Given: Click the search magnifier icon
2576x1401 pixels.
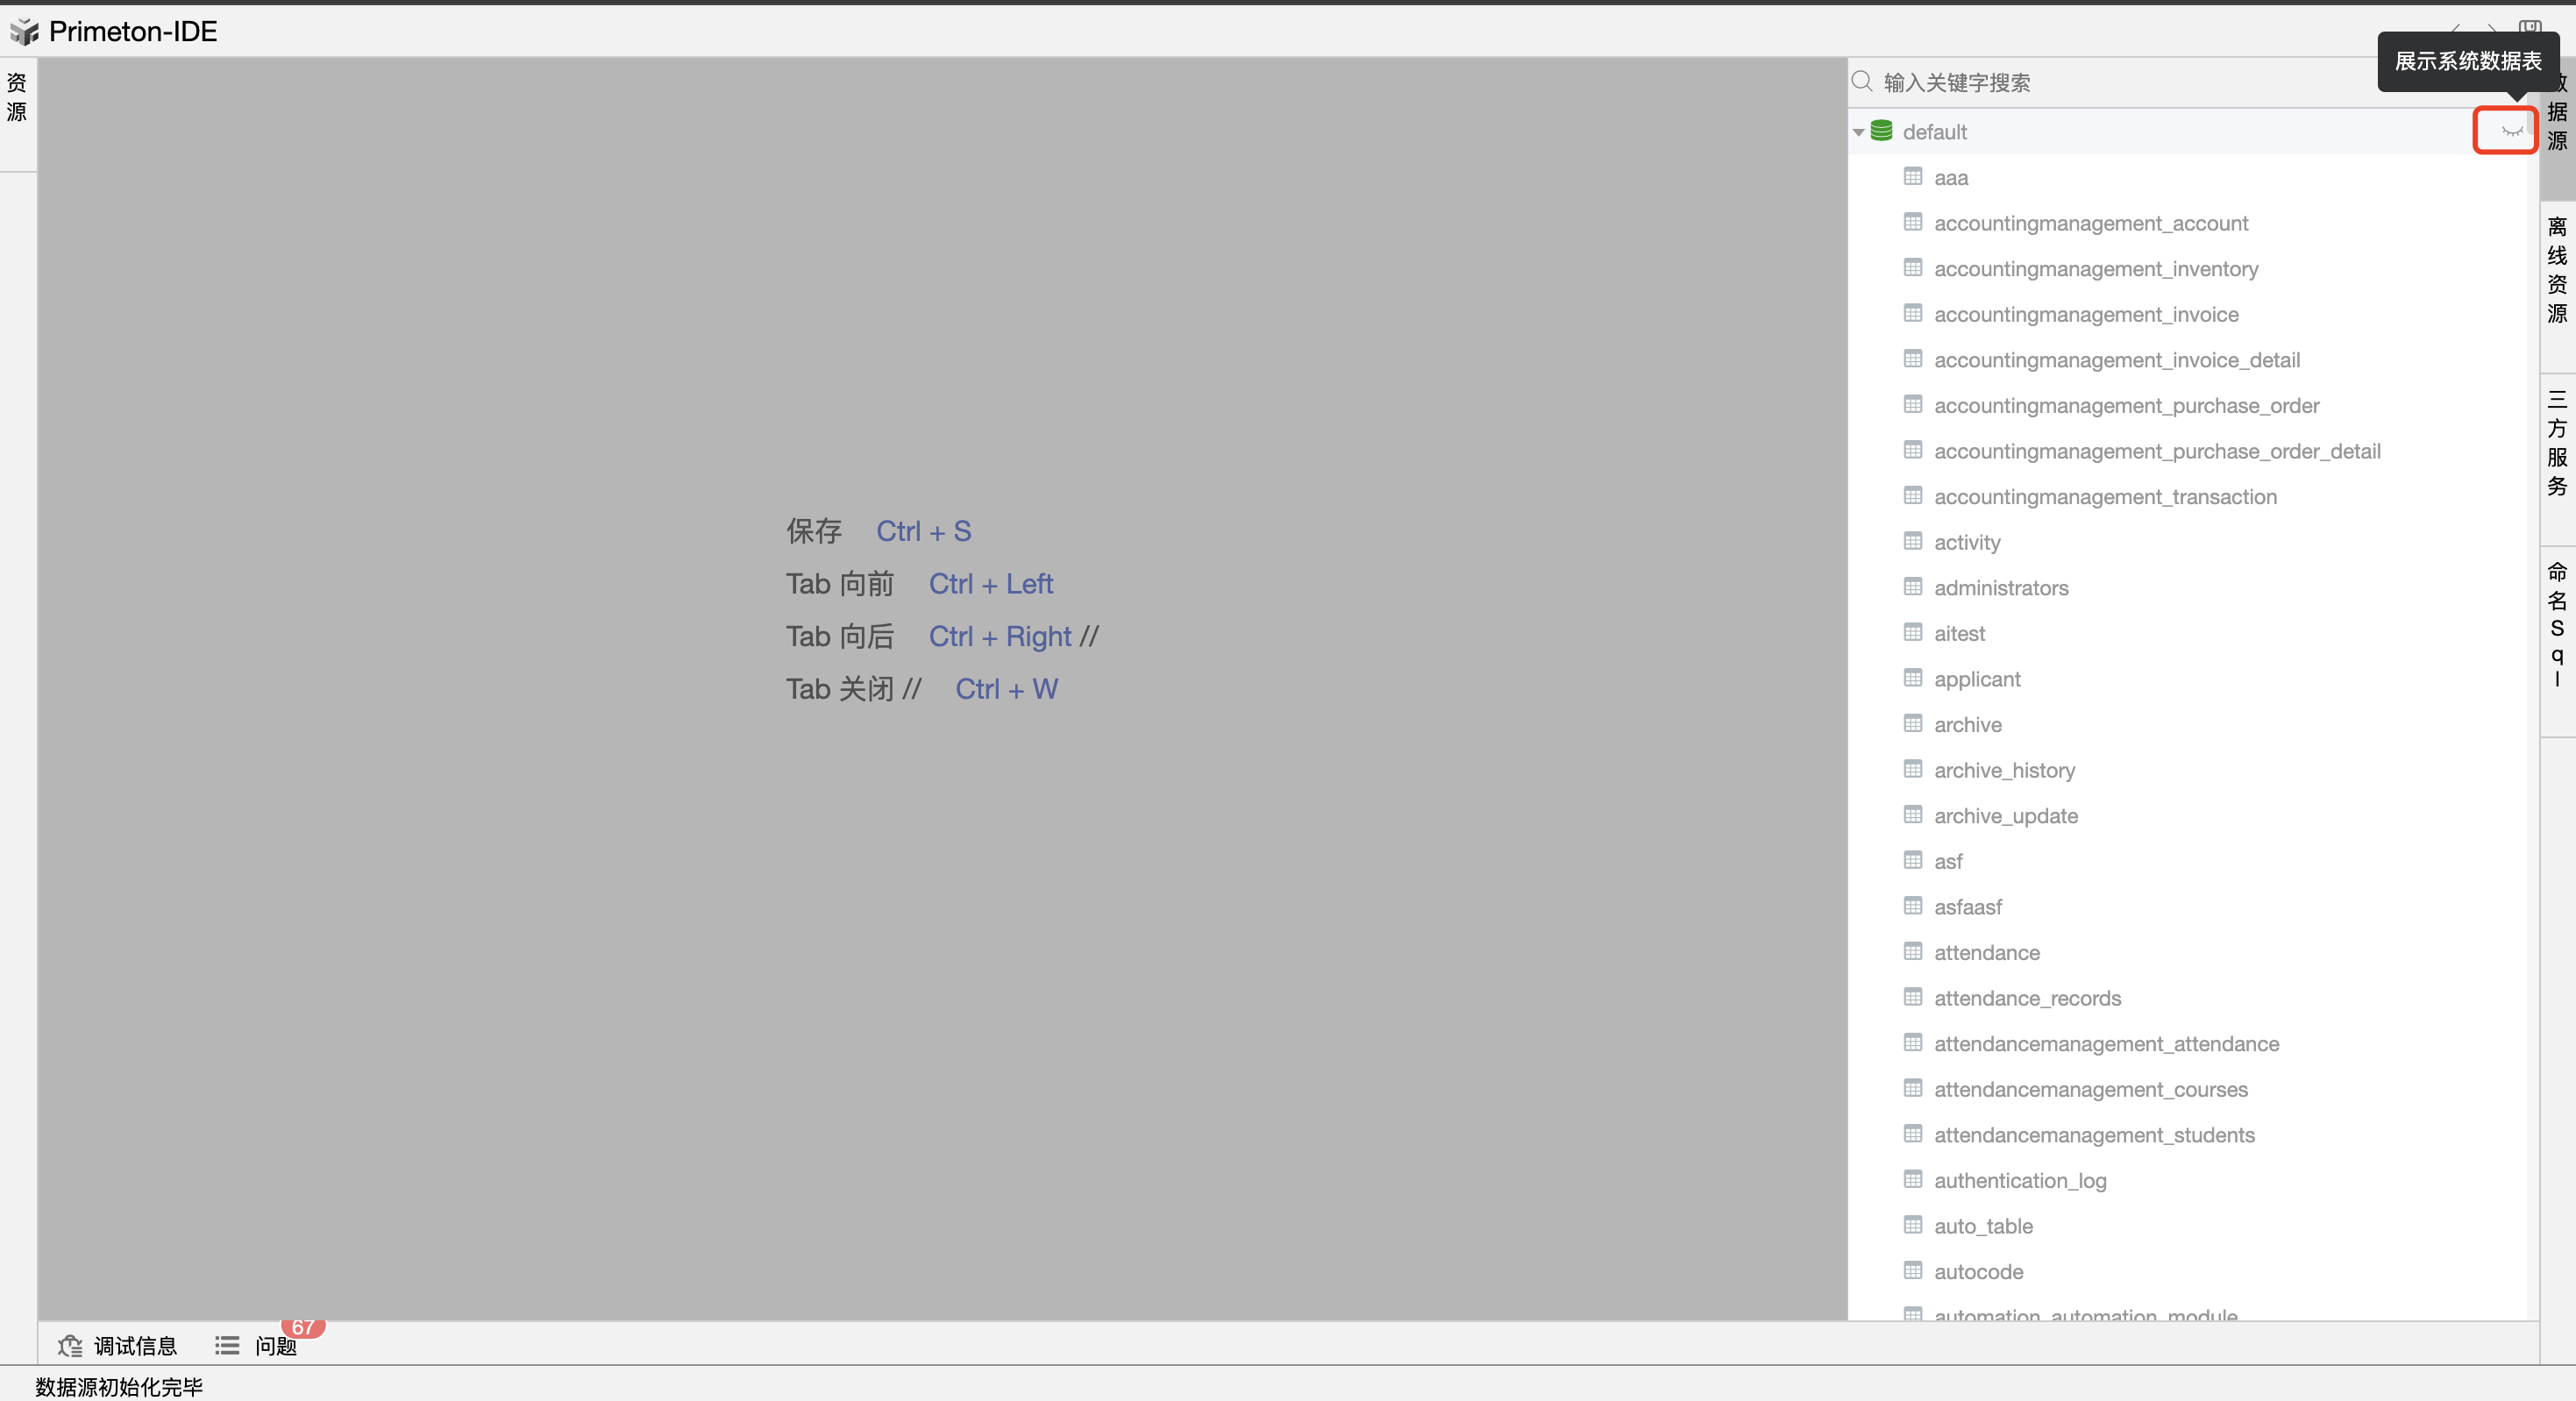Looking at the screenshot, I should pos(1862,82).
